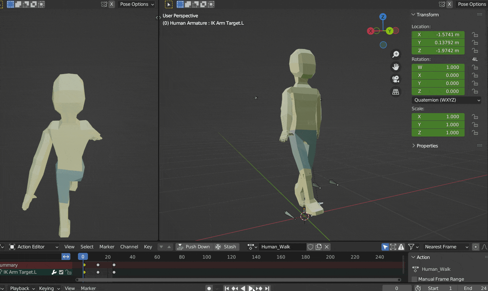Open the Playback menu in the timeline
This screenshot has height=291, width=488.
(20, 288)
